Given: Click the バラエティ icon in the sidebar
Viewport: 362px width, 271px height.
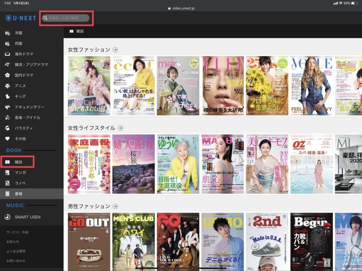Looking at the screenshot, I should pyautogui.click(x=7, y=128).
